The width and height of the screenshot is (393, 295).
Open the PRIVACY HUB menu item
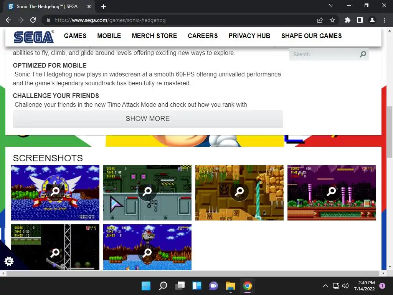coord(249,36)
